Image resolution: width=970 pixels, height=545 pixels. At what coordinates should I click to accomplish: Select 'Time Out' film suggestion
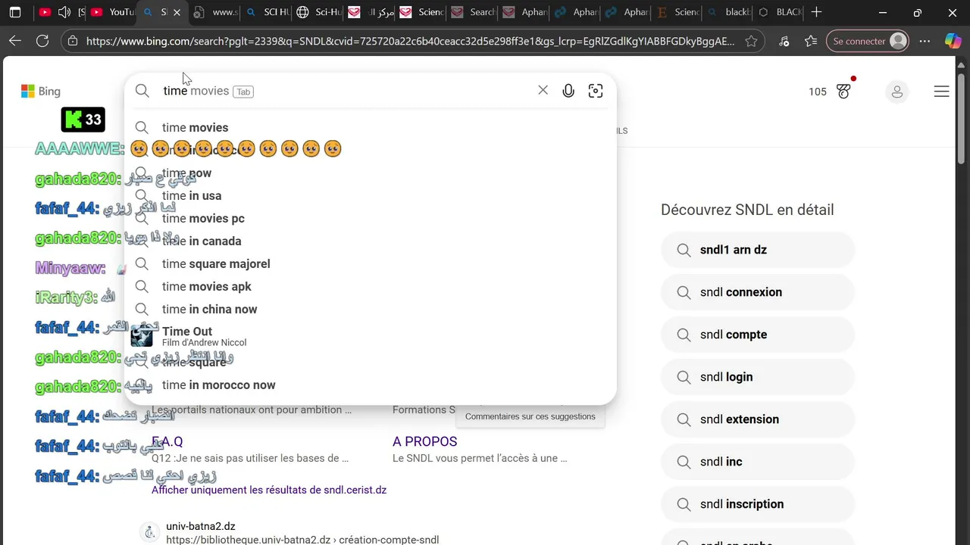(x=371, y=336)
